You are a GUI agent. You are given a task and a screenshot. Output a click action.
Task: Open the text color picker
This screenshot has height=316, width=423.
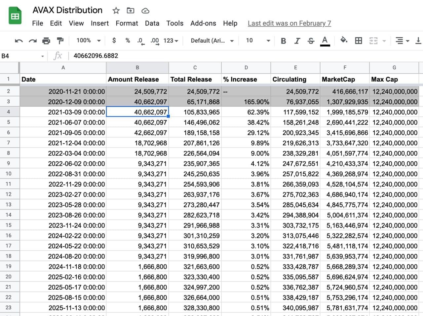tap(325, 41)
